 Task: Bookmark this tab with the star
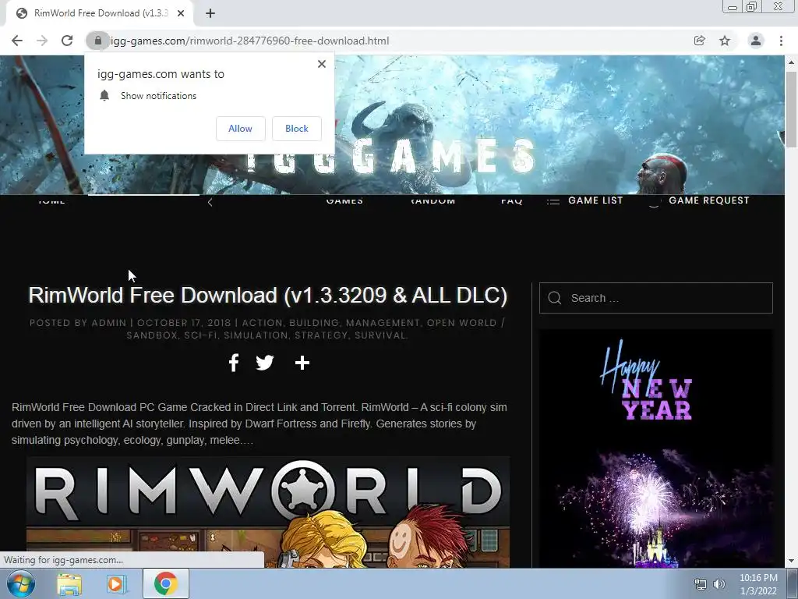click(x=725, y=41)
